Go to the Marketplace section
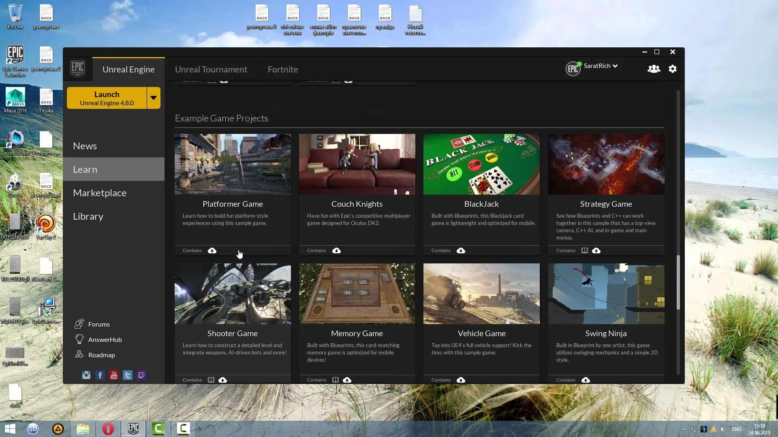Viewport: 778px width, 437px height. (100, 193)
